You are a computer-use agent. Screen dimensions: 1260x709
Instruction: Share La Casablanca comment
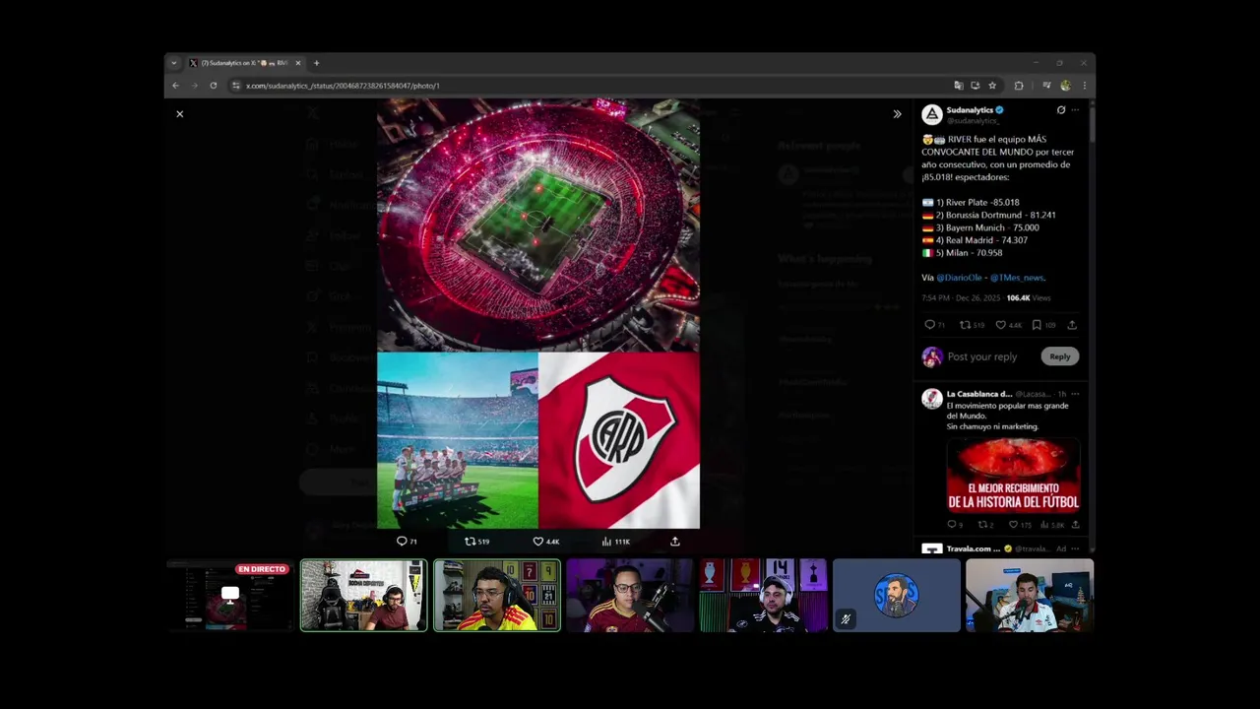(1075, 525)
